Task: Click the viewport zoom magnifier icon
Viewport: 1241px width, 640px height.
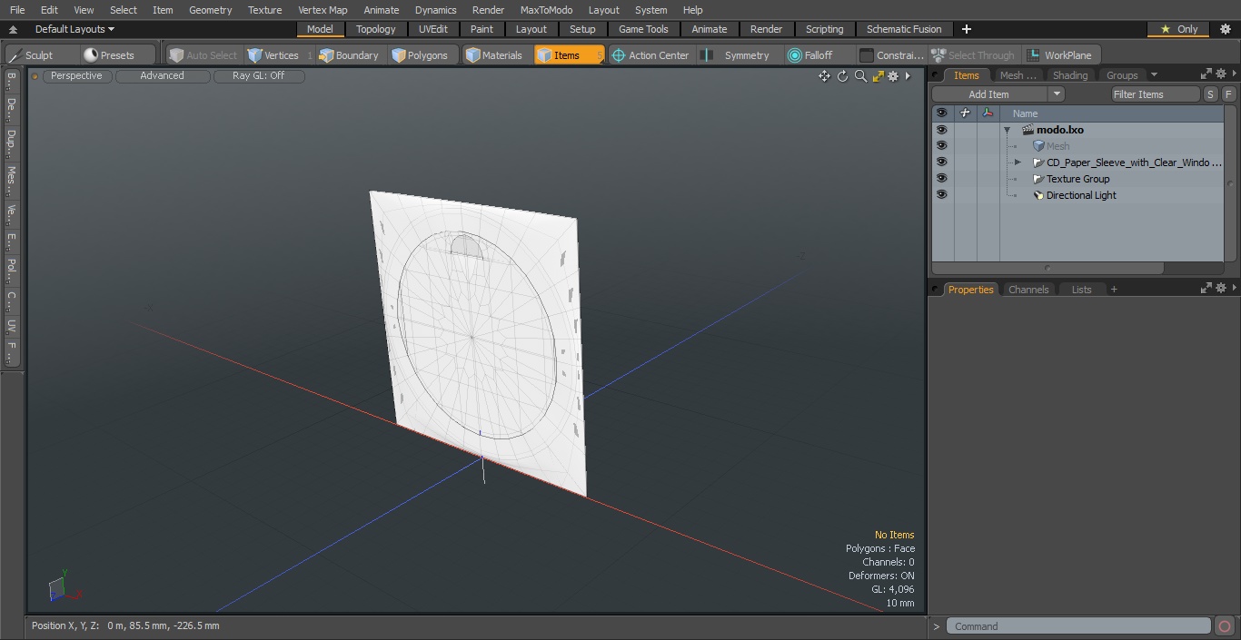Action: 860,76
